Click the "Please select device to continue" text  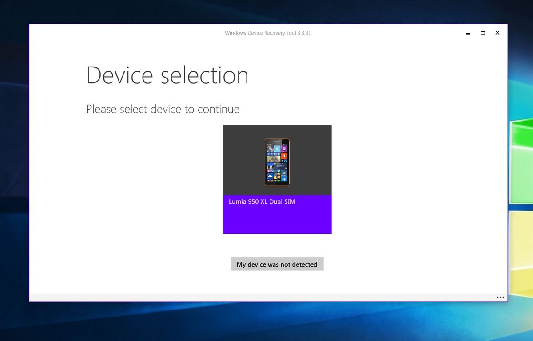coord(163,109)
